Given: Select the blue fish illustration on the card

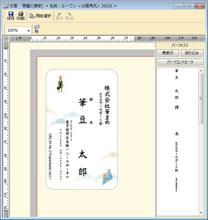Looking at the screenshot, I should coord(108,176).
